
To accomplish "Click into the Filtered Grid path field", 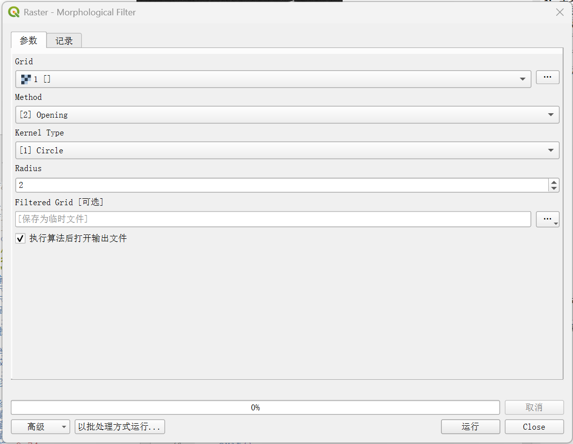I will click(x=273, y=219).
